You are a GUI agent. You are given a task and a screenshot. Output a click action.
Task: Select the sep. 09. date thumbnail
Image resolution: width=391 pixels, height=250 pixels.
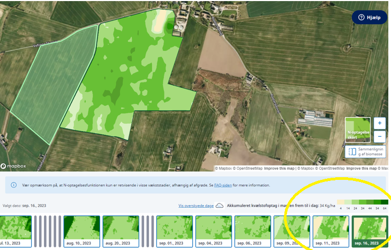[292, 231]
